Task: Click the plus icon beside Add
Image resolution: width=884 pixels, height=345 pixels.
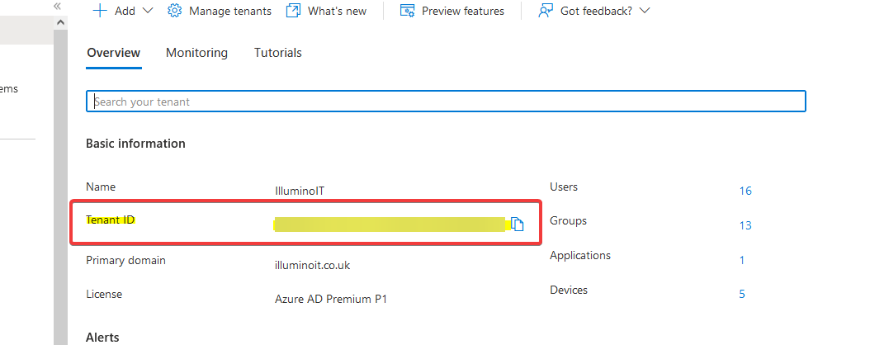Action: coord(100,11)
